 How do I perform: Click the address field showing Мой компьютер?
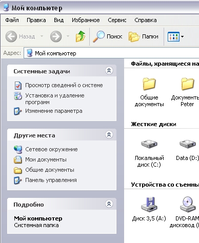[x=111, y=53]
